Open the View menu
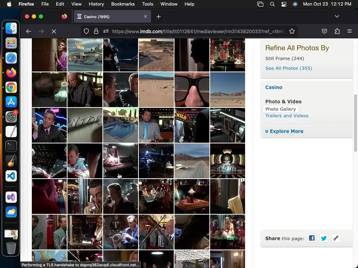The image size is (358, 268). [x=76, y=4]
